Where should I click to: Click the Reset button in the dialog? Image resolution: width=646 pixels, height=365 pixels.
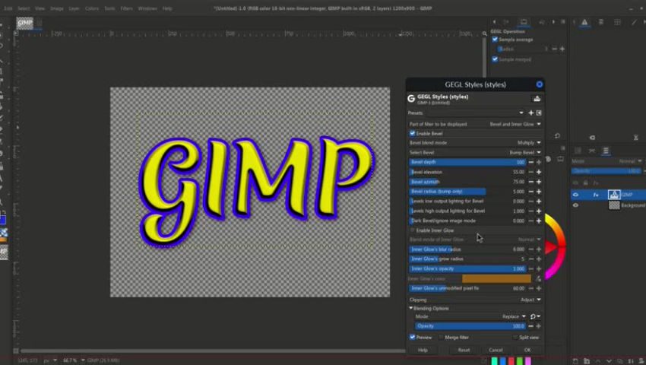click(464, 350)
